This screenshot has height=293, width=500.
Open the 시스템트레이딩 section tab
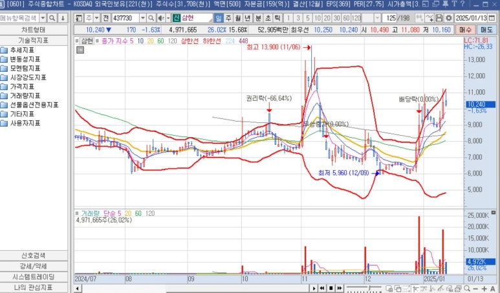[34, 277]
